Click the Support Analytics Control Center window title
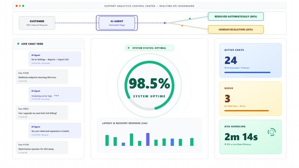 (149, 6)
